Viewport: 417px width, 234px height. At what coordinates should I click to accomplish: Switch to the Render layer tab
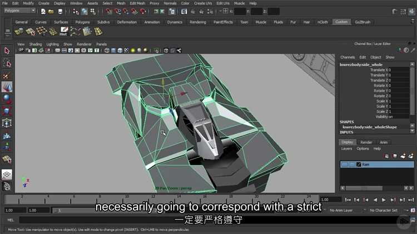click(x=366, y=142)
